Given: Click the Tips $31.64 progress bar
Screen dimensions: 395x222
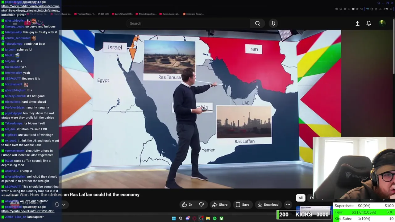Looking at the screenshot, I should (364, 212).
